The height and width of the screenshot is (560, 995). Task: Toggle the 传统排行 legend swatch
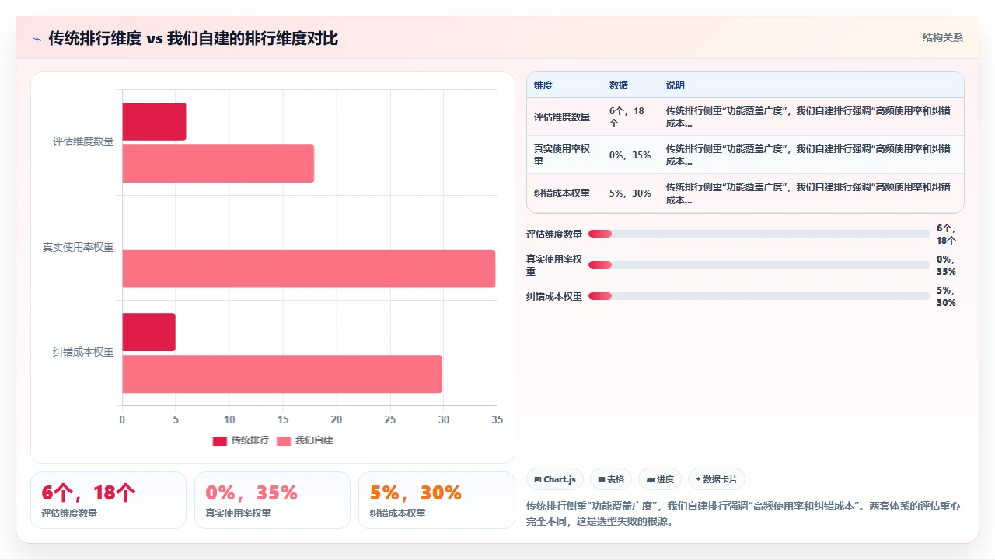coord(220,440)
